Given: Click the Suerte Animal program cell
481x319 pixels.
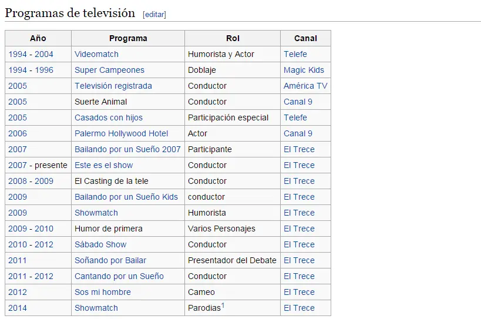Looking at the screenshot, I should pyautogui.click(x=128, y=102).
